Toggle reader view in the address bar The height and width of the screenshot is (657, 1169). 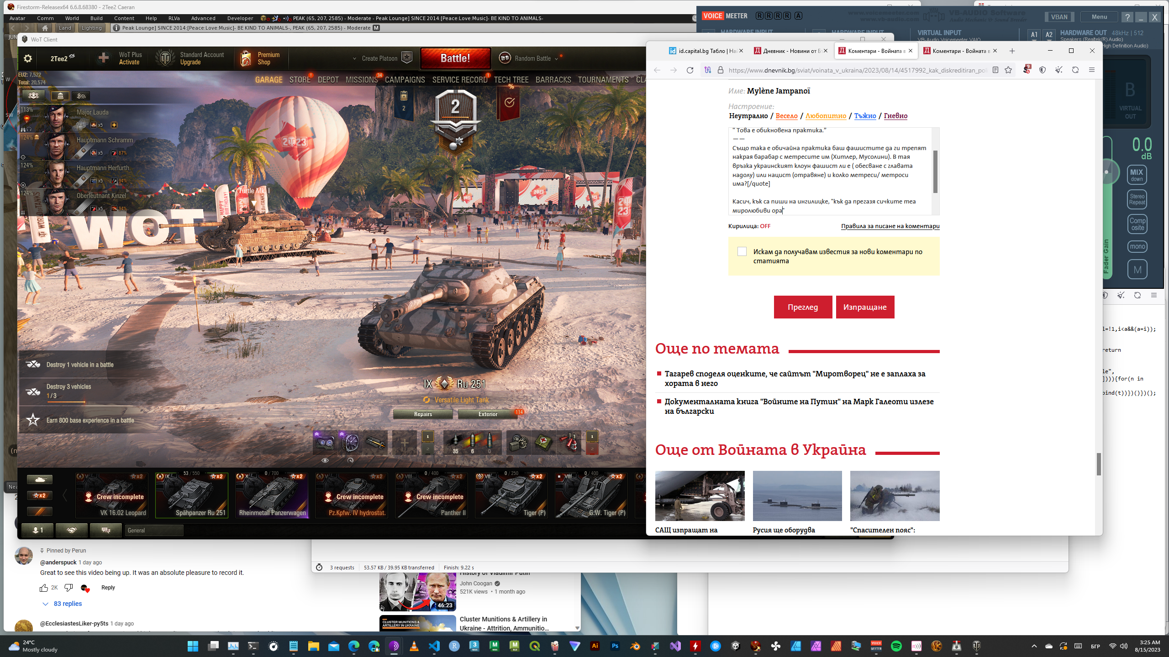995,70
